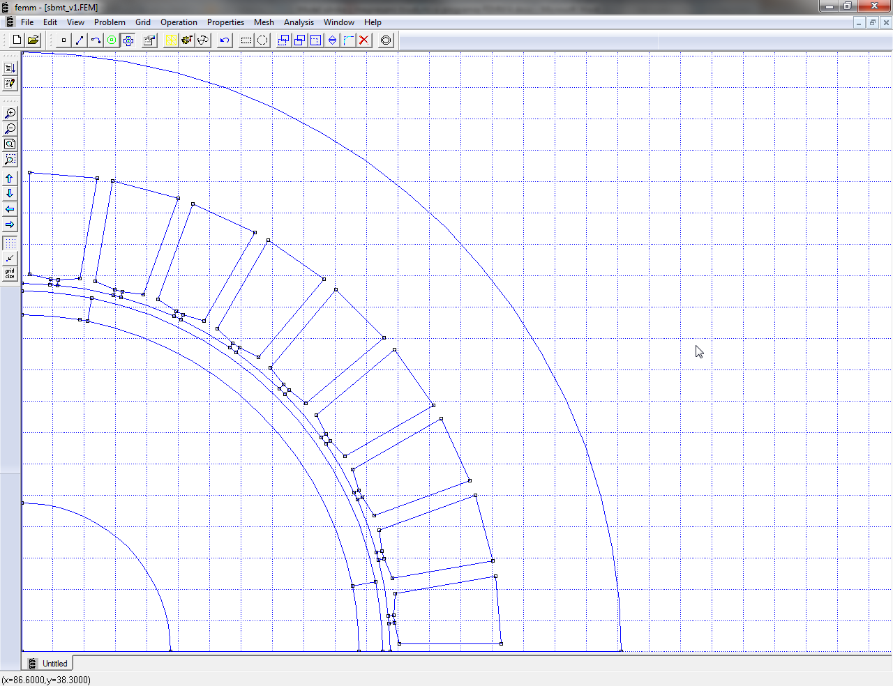This screenshot has height=686, width=893.
Task: Open the Mesh menu
Action: coord(264,22)
